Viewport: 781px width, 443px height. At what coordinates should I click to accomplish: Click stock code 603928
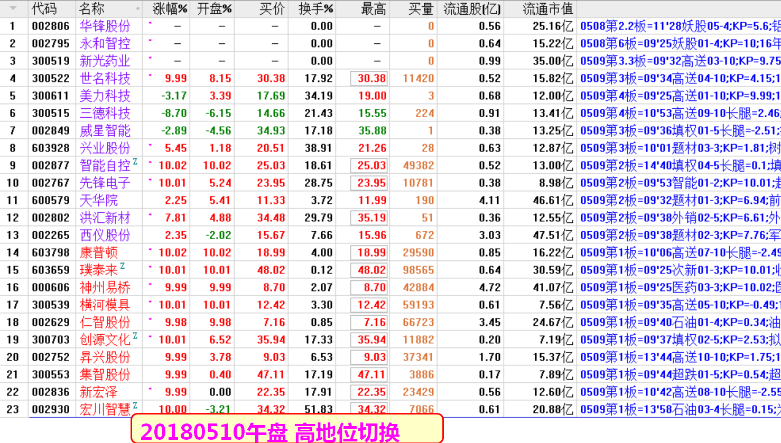point(51,148)
